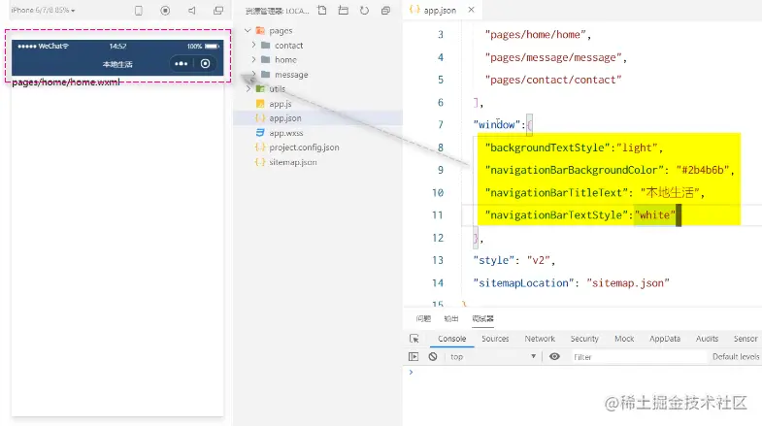Expand the message folder chevron

253,74
